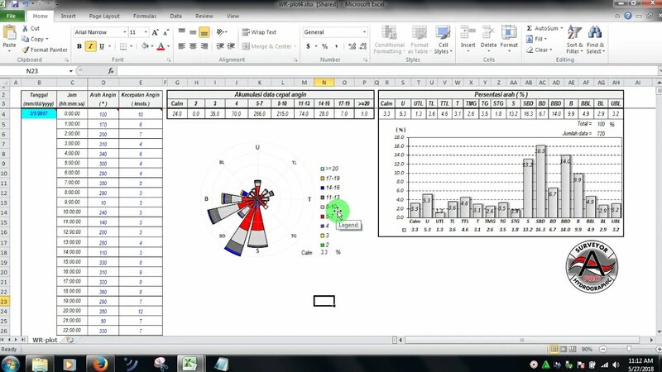Click the Cut scissors icon
Screen dimensions: 662x372
click(26, 28)
